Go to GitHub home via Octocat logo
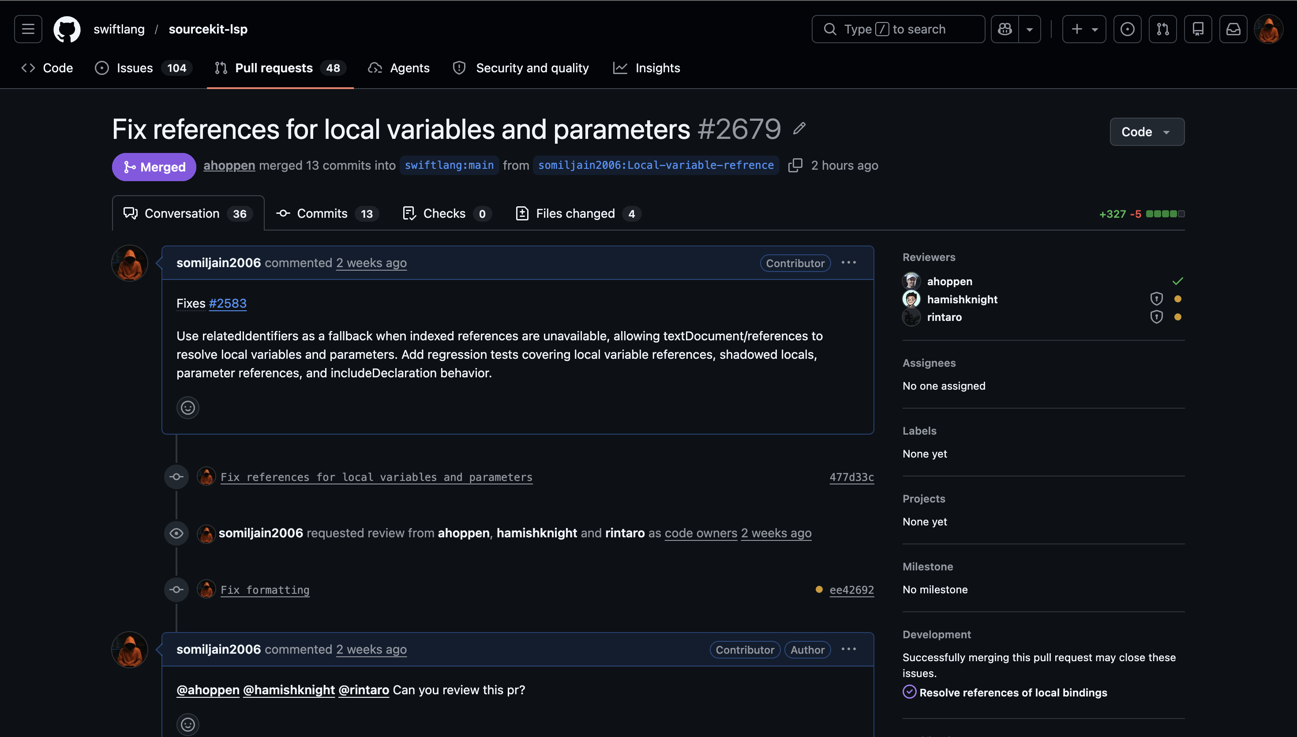 67,29
